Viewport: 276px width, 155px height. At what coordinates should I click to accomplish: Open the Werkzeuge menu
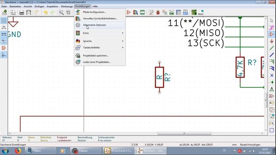67,6
